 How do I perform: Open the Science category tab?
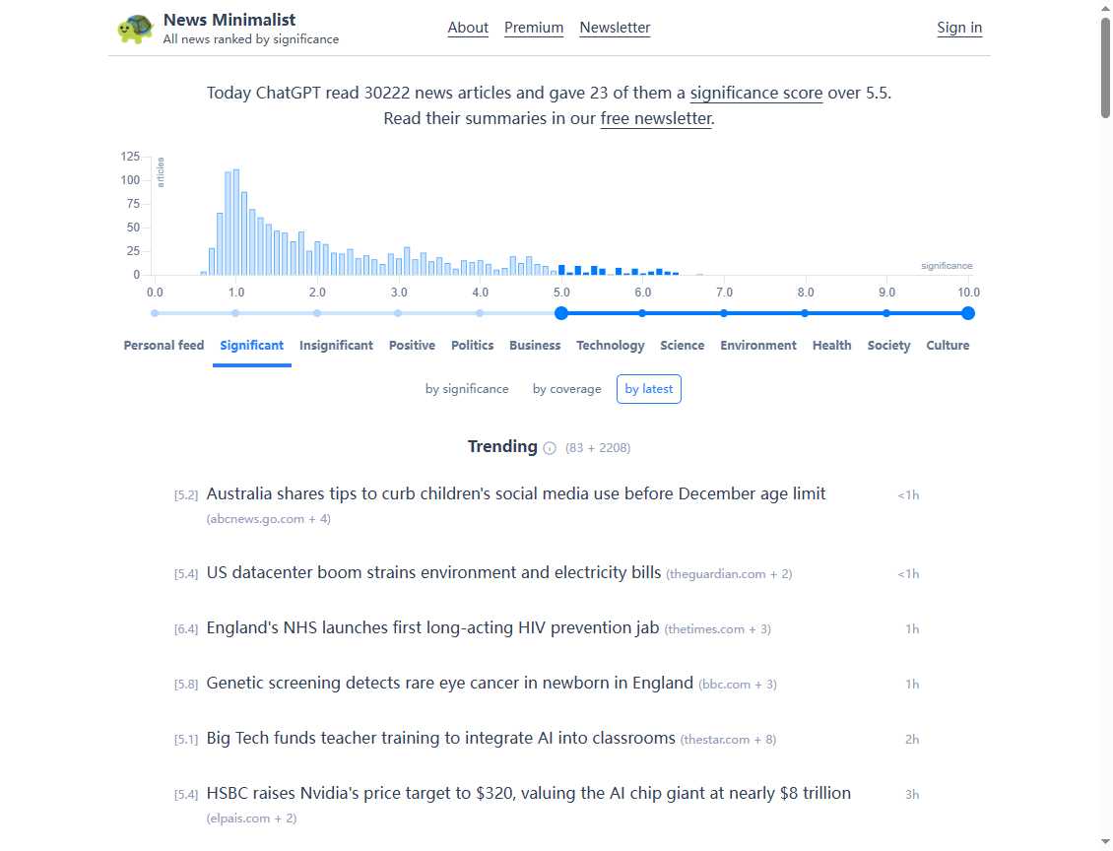(682, 346)
